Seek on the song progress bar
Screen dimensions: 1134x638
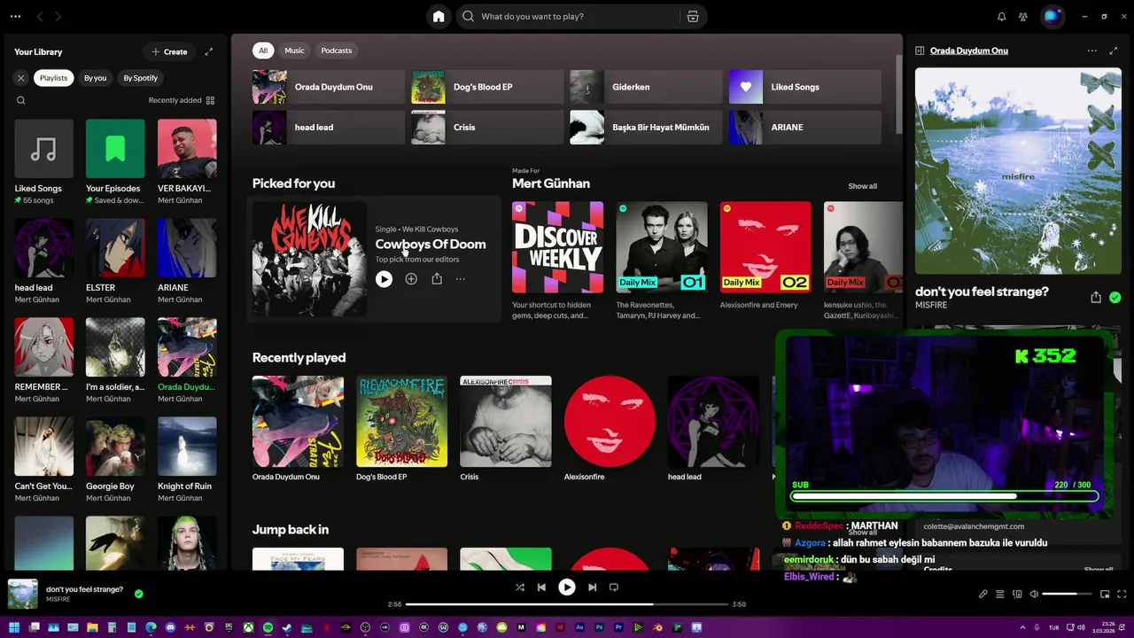pyautogui.click(x=566, y=604)
